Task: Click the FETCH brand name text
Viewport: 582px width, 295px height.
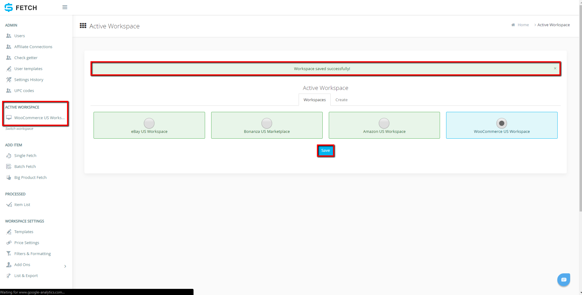Action: [x=26, y=8]
